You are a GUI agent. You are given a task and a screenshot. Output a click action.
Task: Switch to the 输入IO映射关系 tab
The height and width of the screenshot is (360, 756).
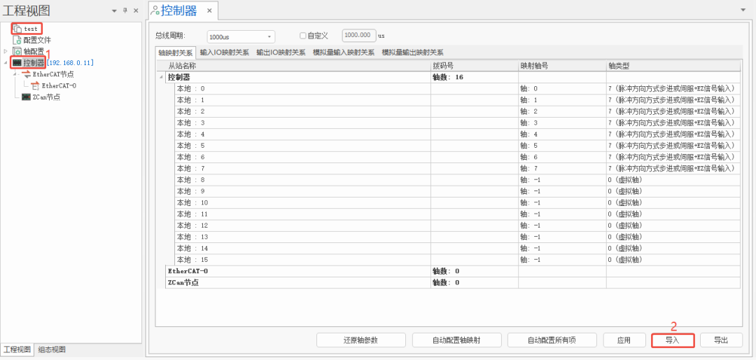(224, 53)
